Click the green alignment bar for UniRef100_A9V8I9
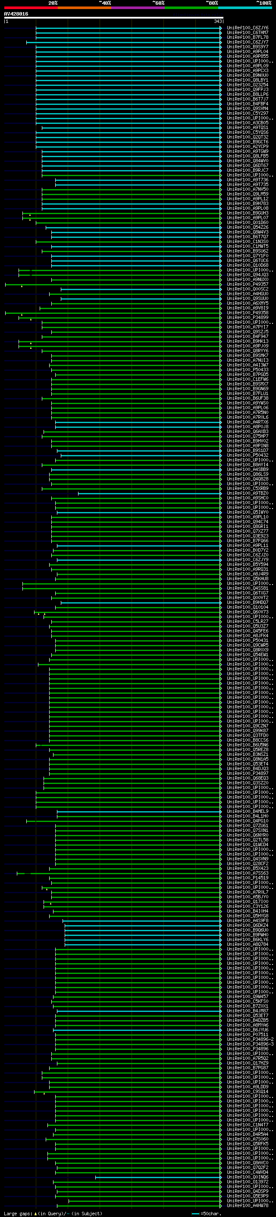Screen dimensions: 276x1217 click(131, 308)
